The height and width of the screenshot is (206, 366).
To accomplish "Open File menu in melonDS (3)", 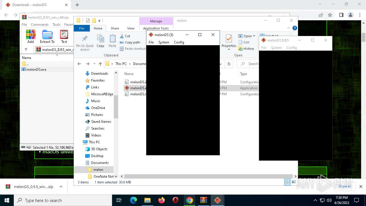I will [151, 42].
